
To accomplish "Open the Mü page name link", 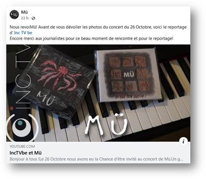I will (x=24, y=12).
